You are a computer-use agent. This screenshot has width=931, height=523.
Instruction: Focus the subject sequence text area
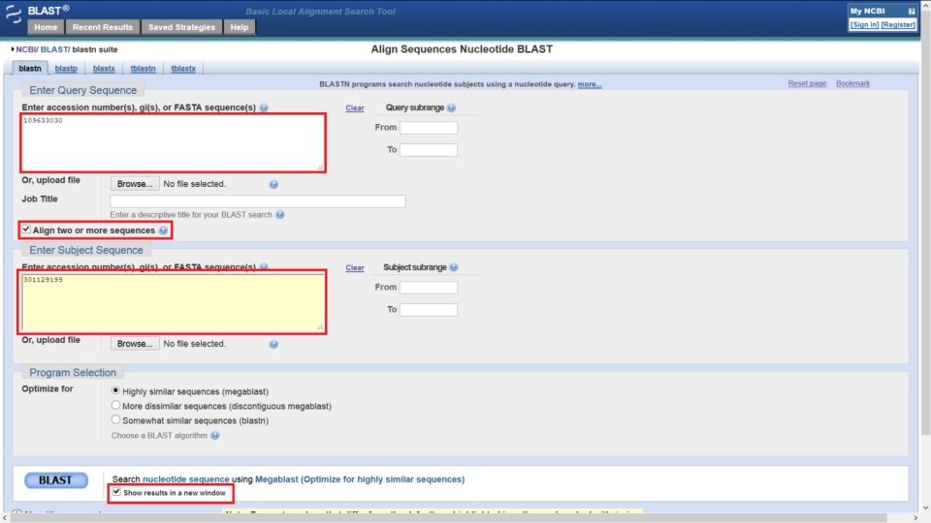(x=173, y=302)
